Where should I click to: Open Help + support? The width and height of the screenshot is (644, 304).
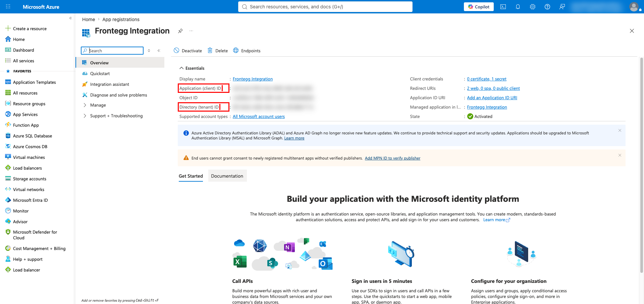pos(28,259)
